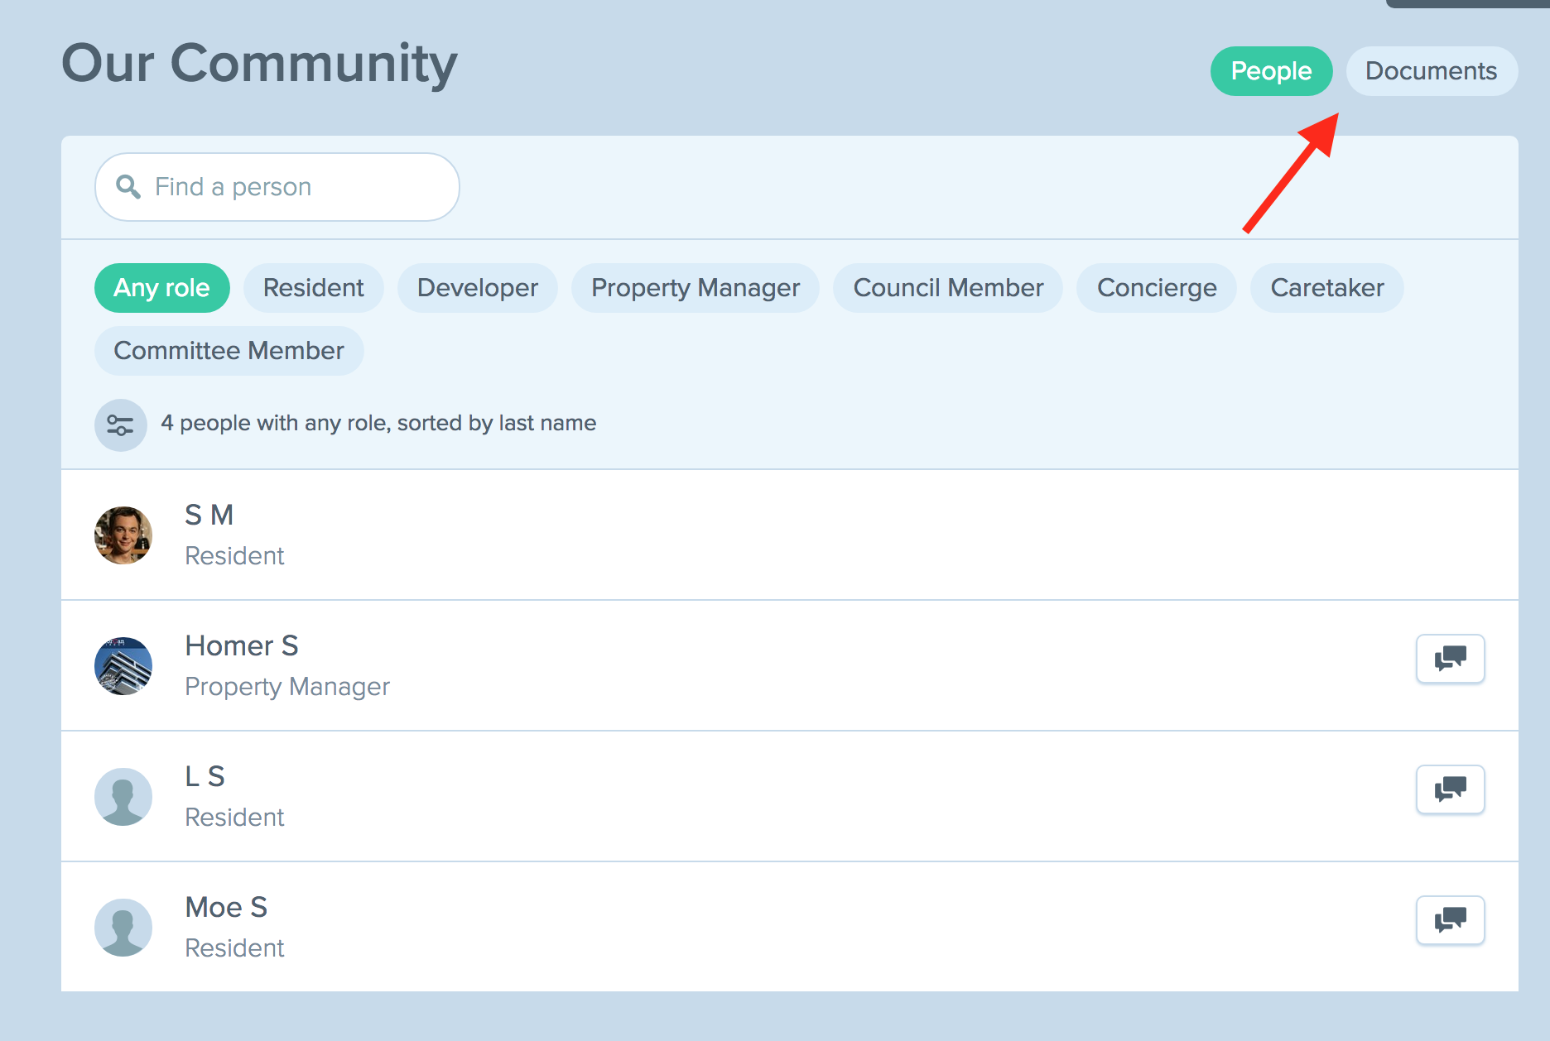This screenshot has width=1550, height=1041.
Task: Click L S's default avatar
Action: 123,797
